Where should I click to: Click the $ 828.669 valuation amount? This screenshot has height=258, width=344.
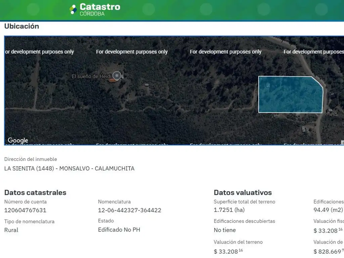(328, 251)
